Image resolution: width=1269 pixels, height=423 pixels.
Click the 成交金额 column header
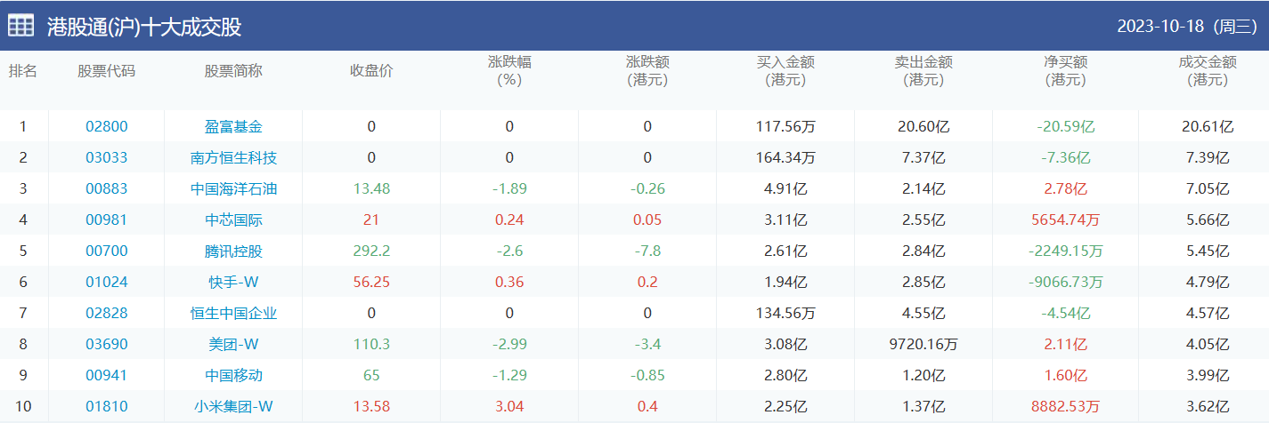pos(1208,71)
